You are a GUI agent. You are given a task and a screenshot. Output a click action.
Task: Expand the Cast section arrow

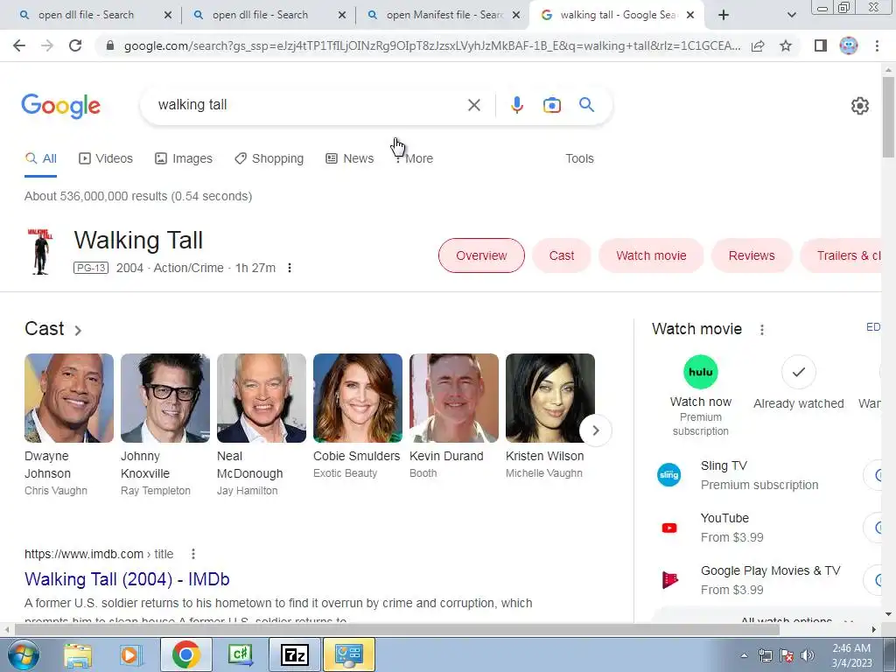tap(78, 330)
